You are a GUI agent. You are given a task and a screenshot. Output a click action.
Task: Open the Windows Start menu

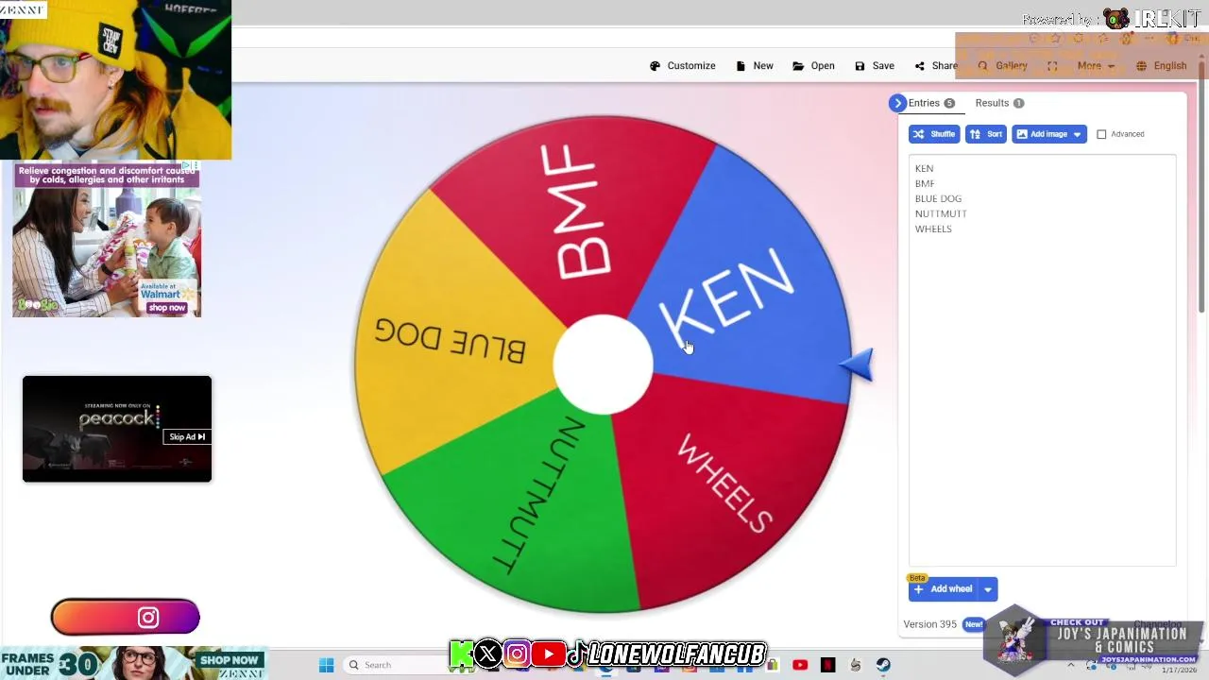coord(326,665)
